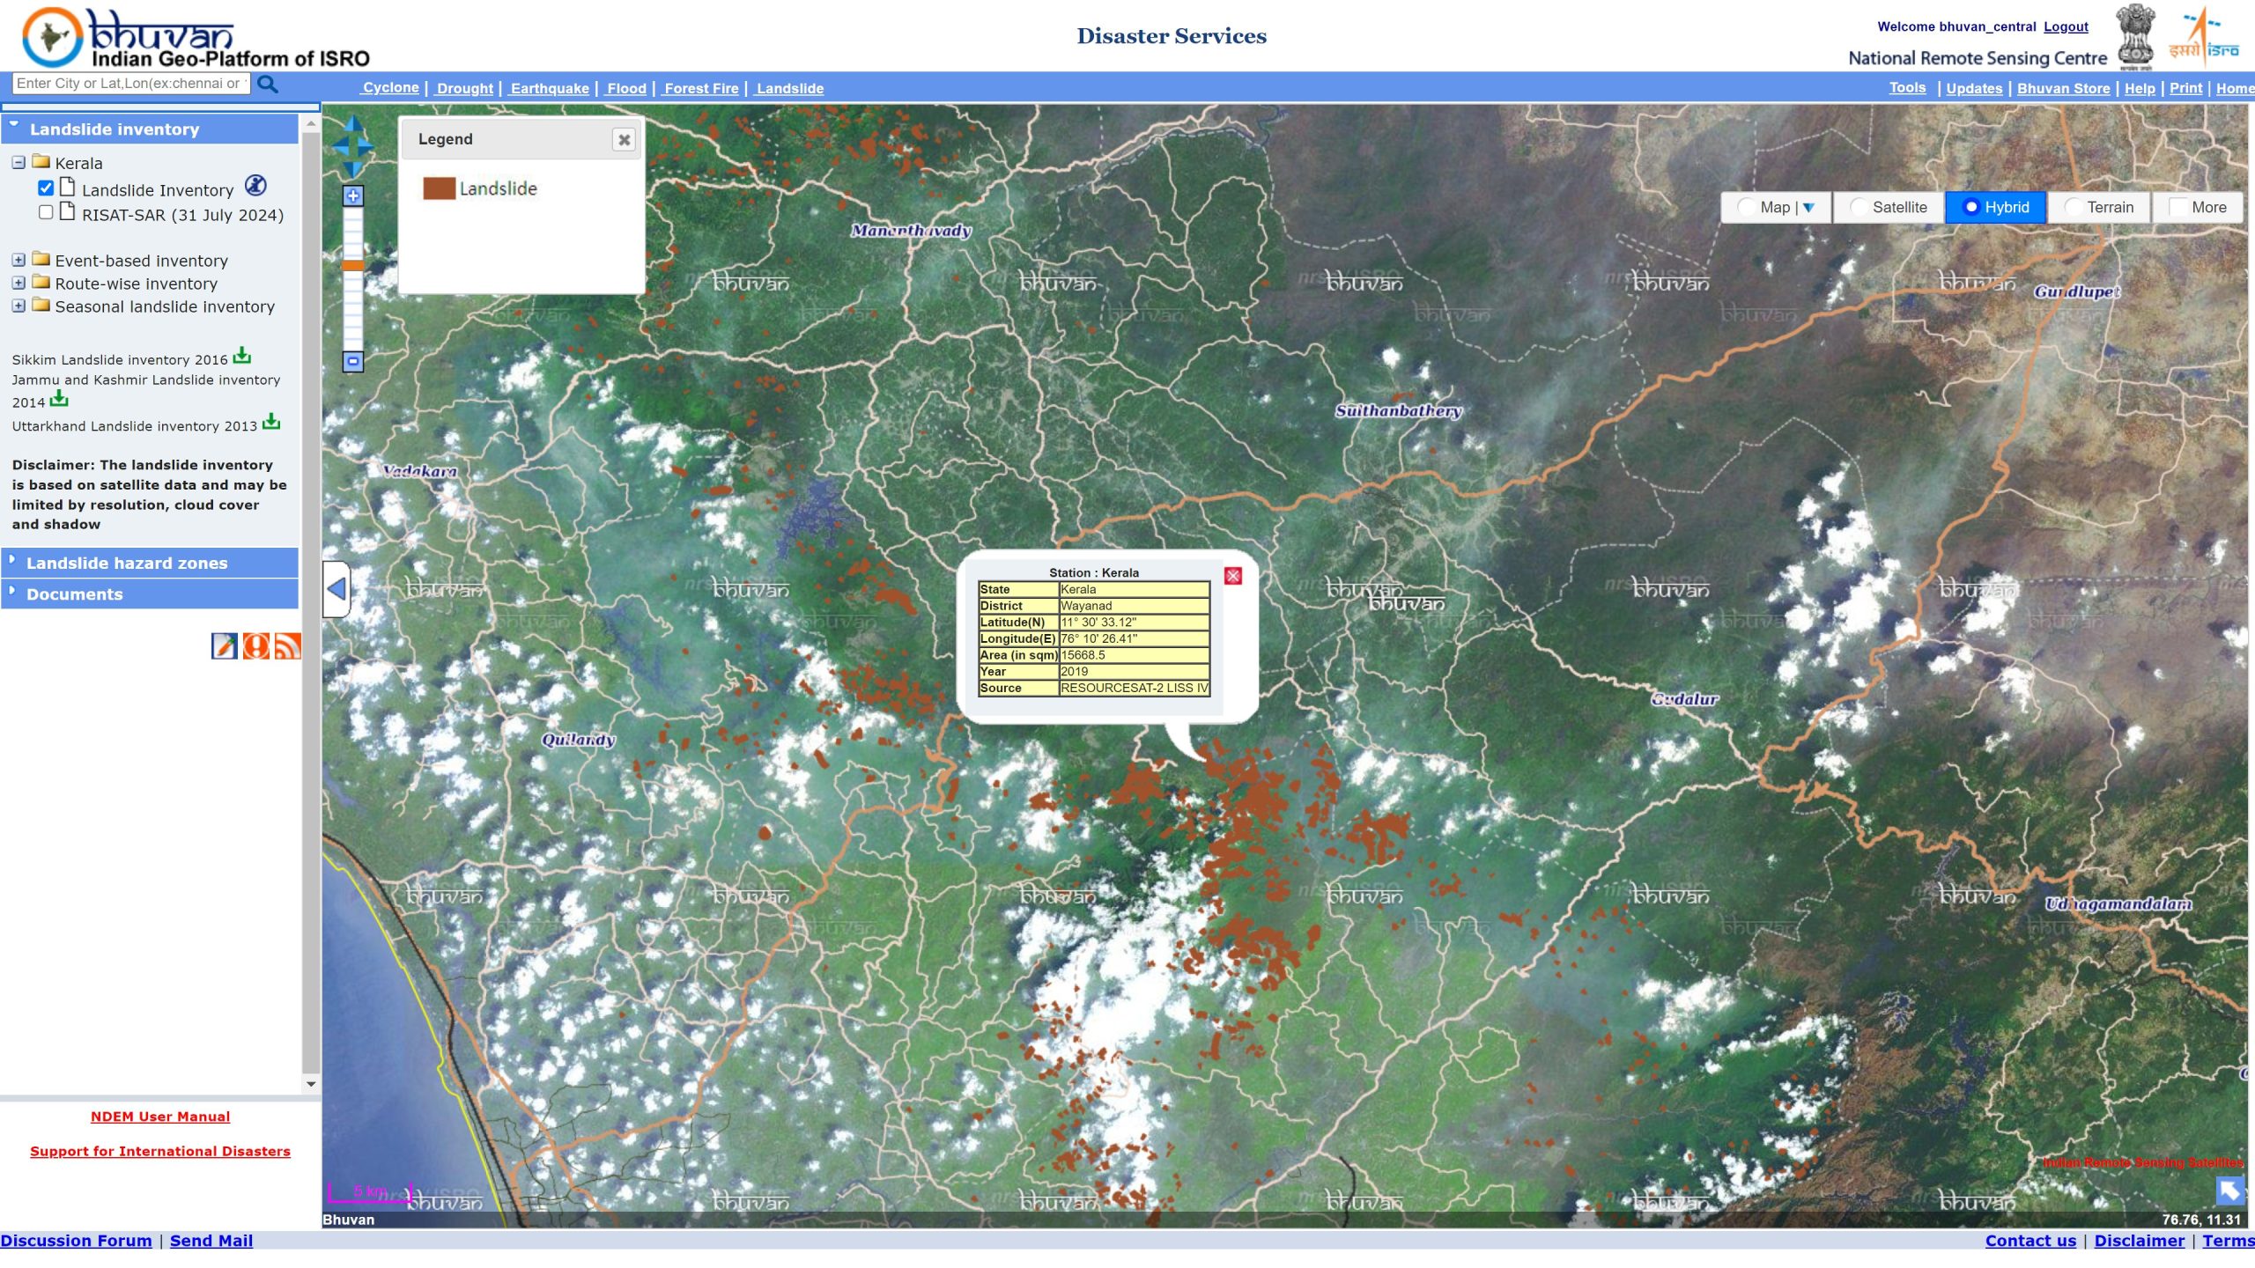Click the layer info icon beside Landslide Inventory

point(255,186)
